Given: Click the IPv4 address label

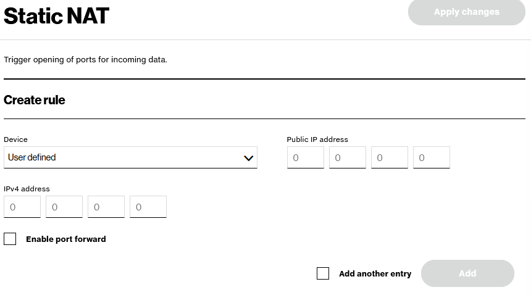Looking at the screenshot, I should [27, 189].
